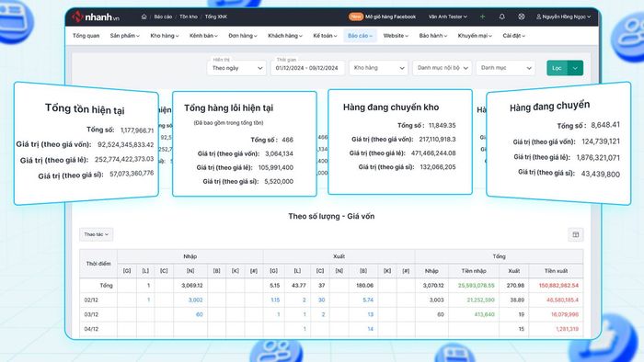
Task: Open the Đơn hàng menu
Action: click(x=243, y=36)
